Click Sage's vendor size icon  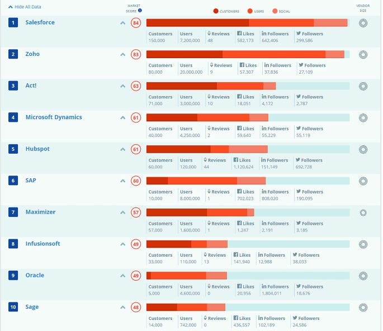(x=363, y=308)
